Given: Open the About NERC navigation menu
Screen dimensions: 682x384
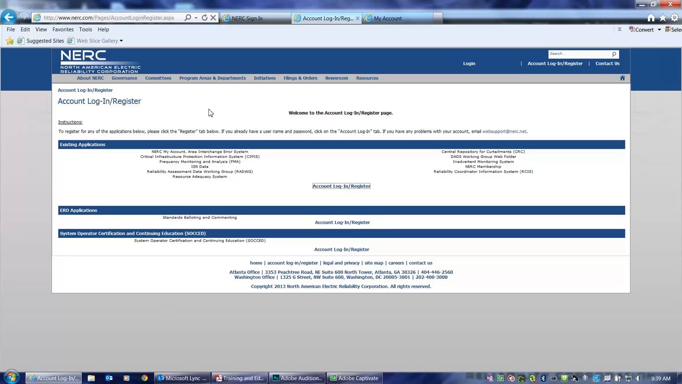Looking at the screenshot, I should coord(90,78).
